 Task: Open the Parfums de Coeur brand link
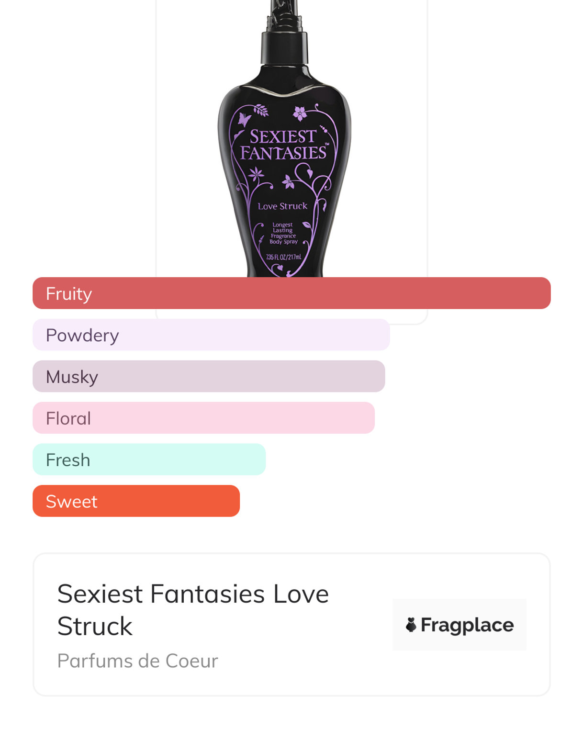tap(137, 661)
